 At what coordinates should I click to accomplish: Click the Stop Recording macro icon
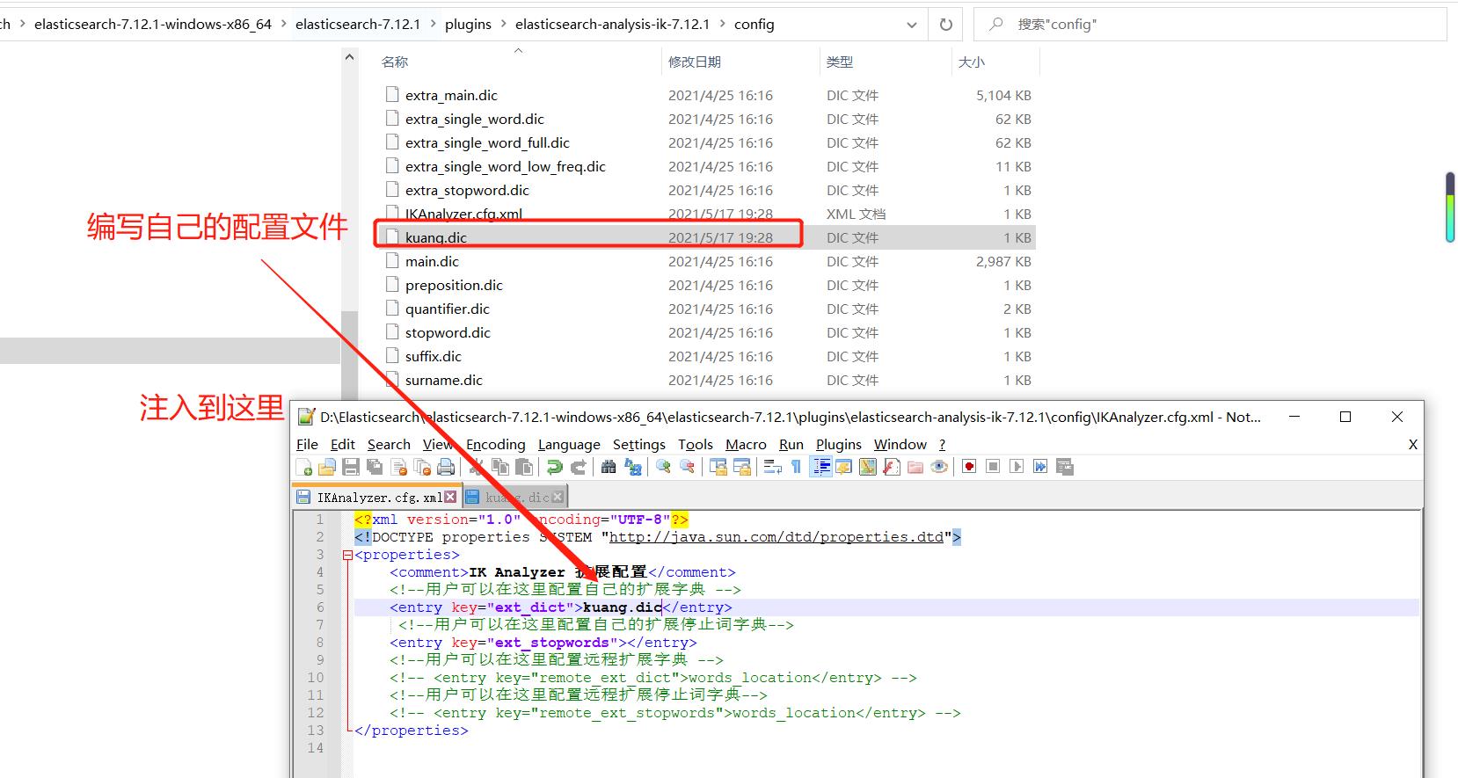click(993, 467)
